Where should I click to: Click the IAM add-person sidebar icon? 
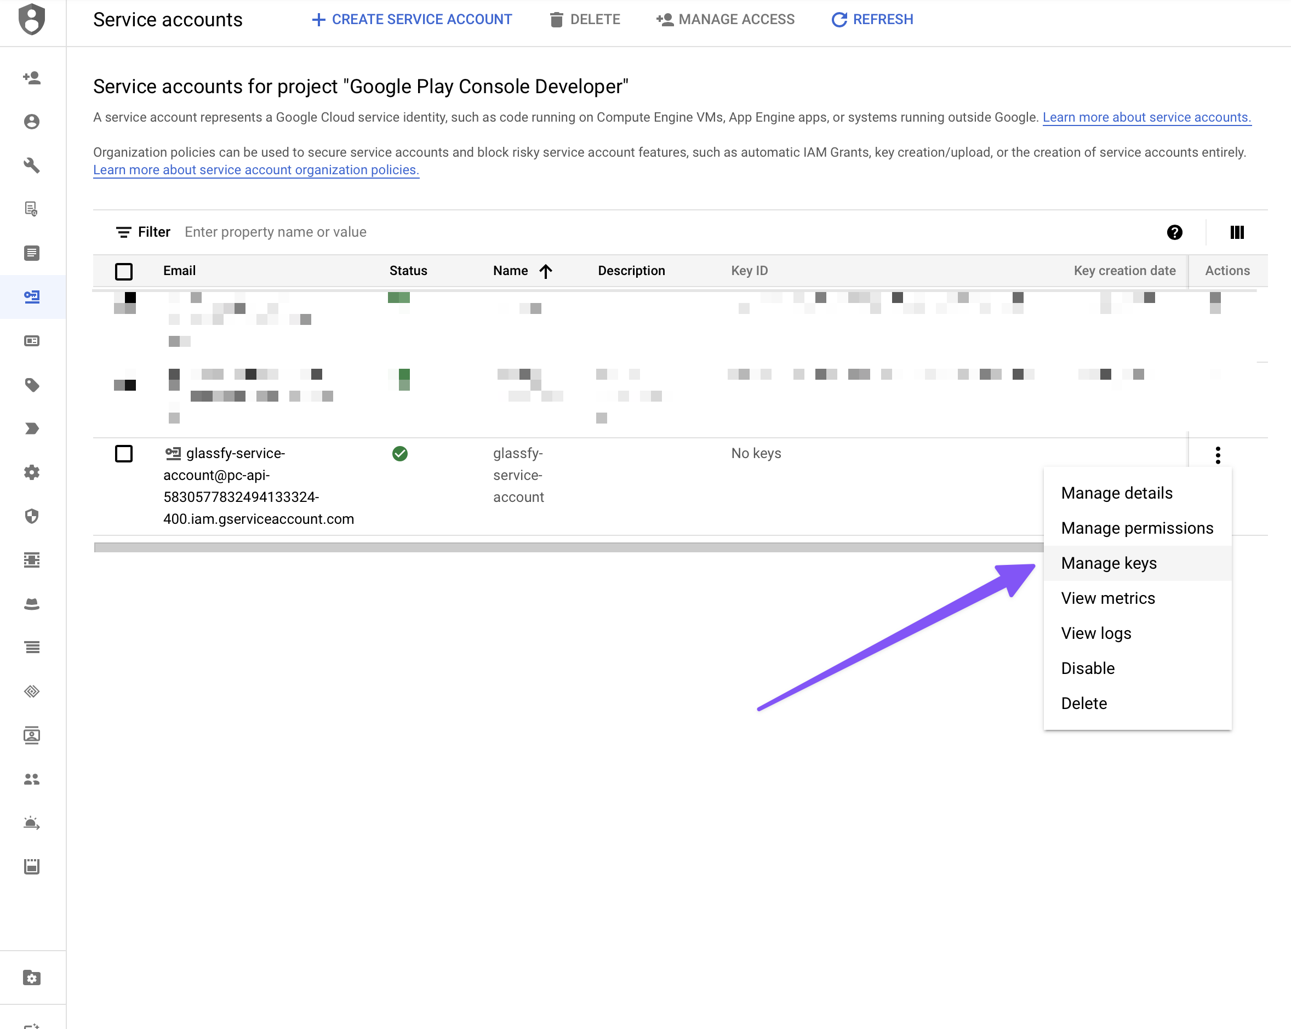[x=32, y=78]
